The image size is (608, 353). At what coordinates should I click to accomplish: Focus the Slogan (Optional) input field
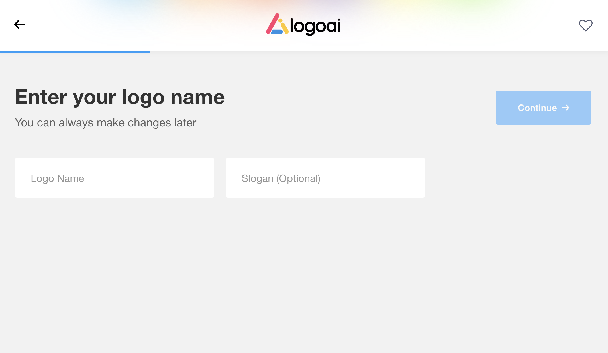325,178
